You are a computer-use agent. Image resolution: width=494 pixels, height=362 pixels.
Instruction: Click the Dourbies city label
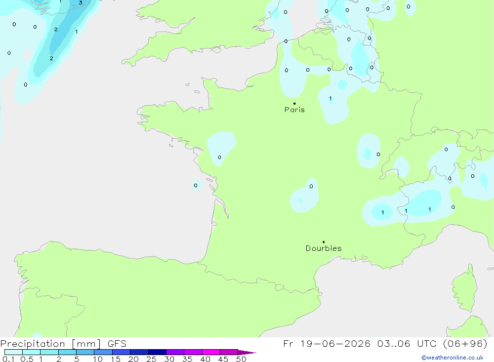324,248
